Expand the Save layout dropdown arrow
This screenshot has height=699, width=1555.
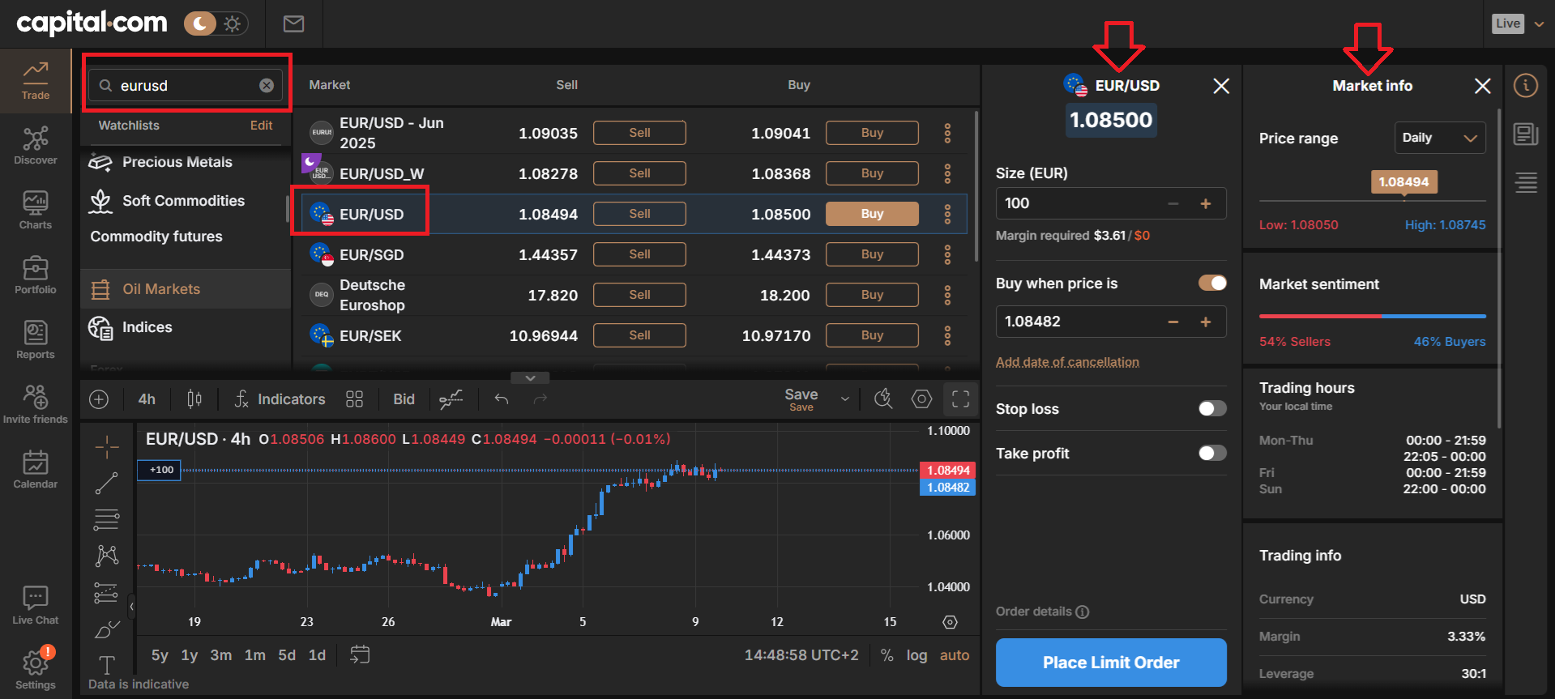(x=845, y=399)
